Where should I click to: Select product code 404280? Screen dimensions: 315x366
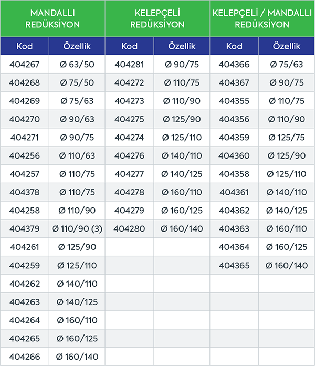[129, 229]
